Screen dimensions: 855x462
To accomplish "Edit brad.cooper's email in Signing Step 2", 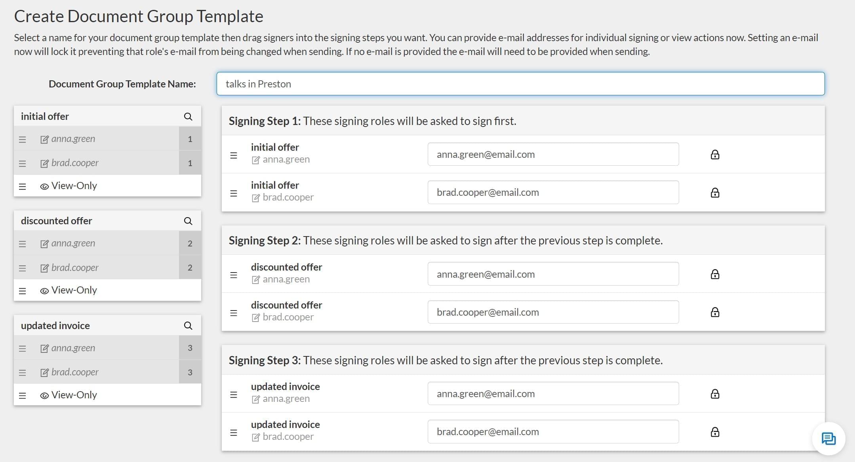I will (553, 312).
